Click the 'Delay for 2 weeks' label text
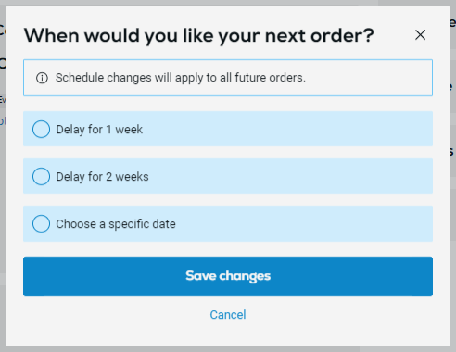 click(x=102, y=177)
